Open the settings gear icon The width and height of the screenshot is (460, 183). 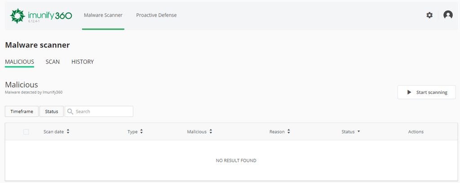pos(429,15)
